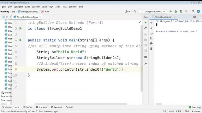Viewport: 202px width, 113px height.
Task: Open Search Everywhere magnifier icon
Action: click(193, 11)
